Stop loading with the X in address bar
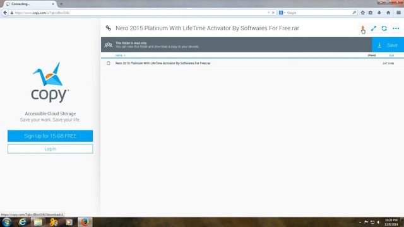The width and height of the screenshot is (404, 227). (273, 13)
